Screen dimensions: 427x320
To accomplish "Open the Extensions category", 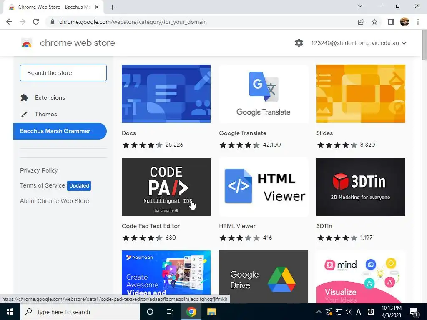I will click(50, 97).
